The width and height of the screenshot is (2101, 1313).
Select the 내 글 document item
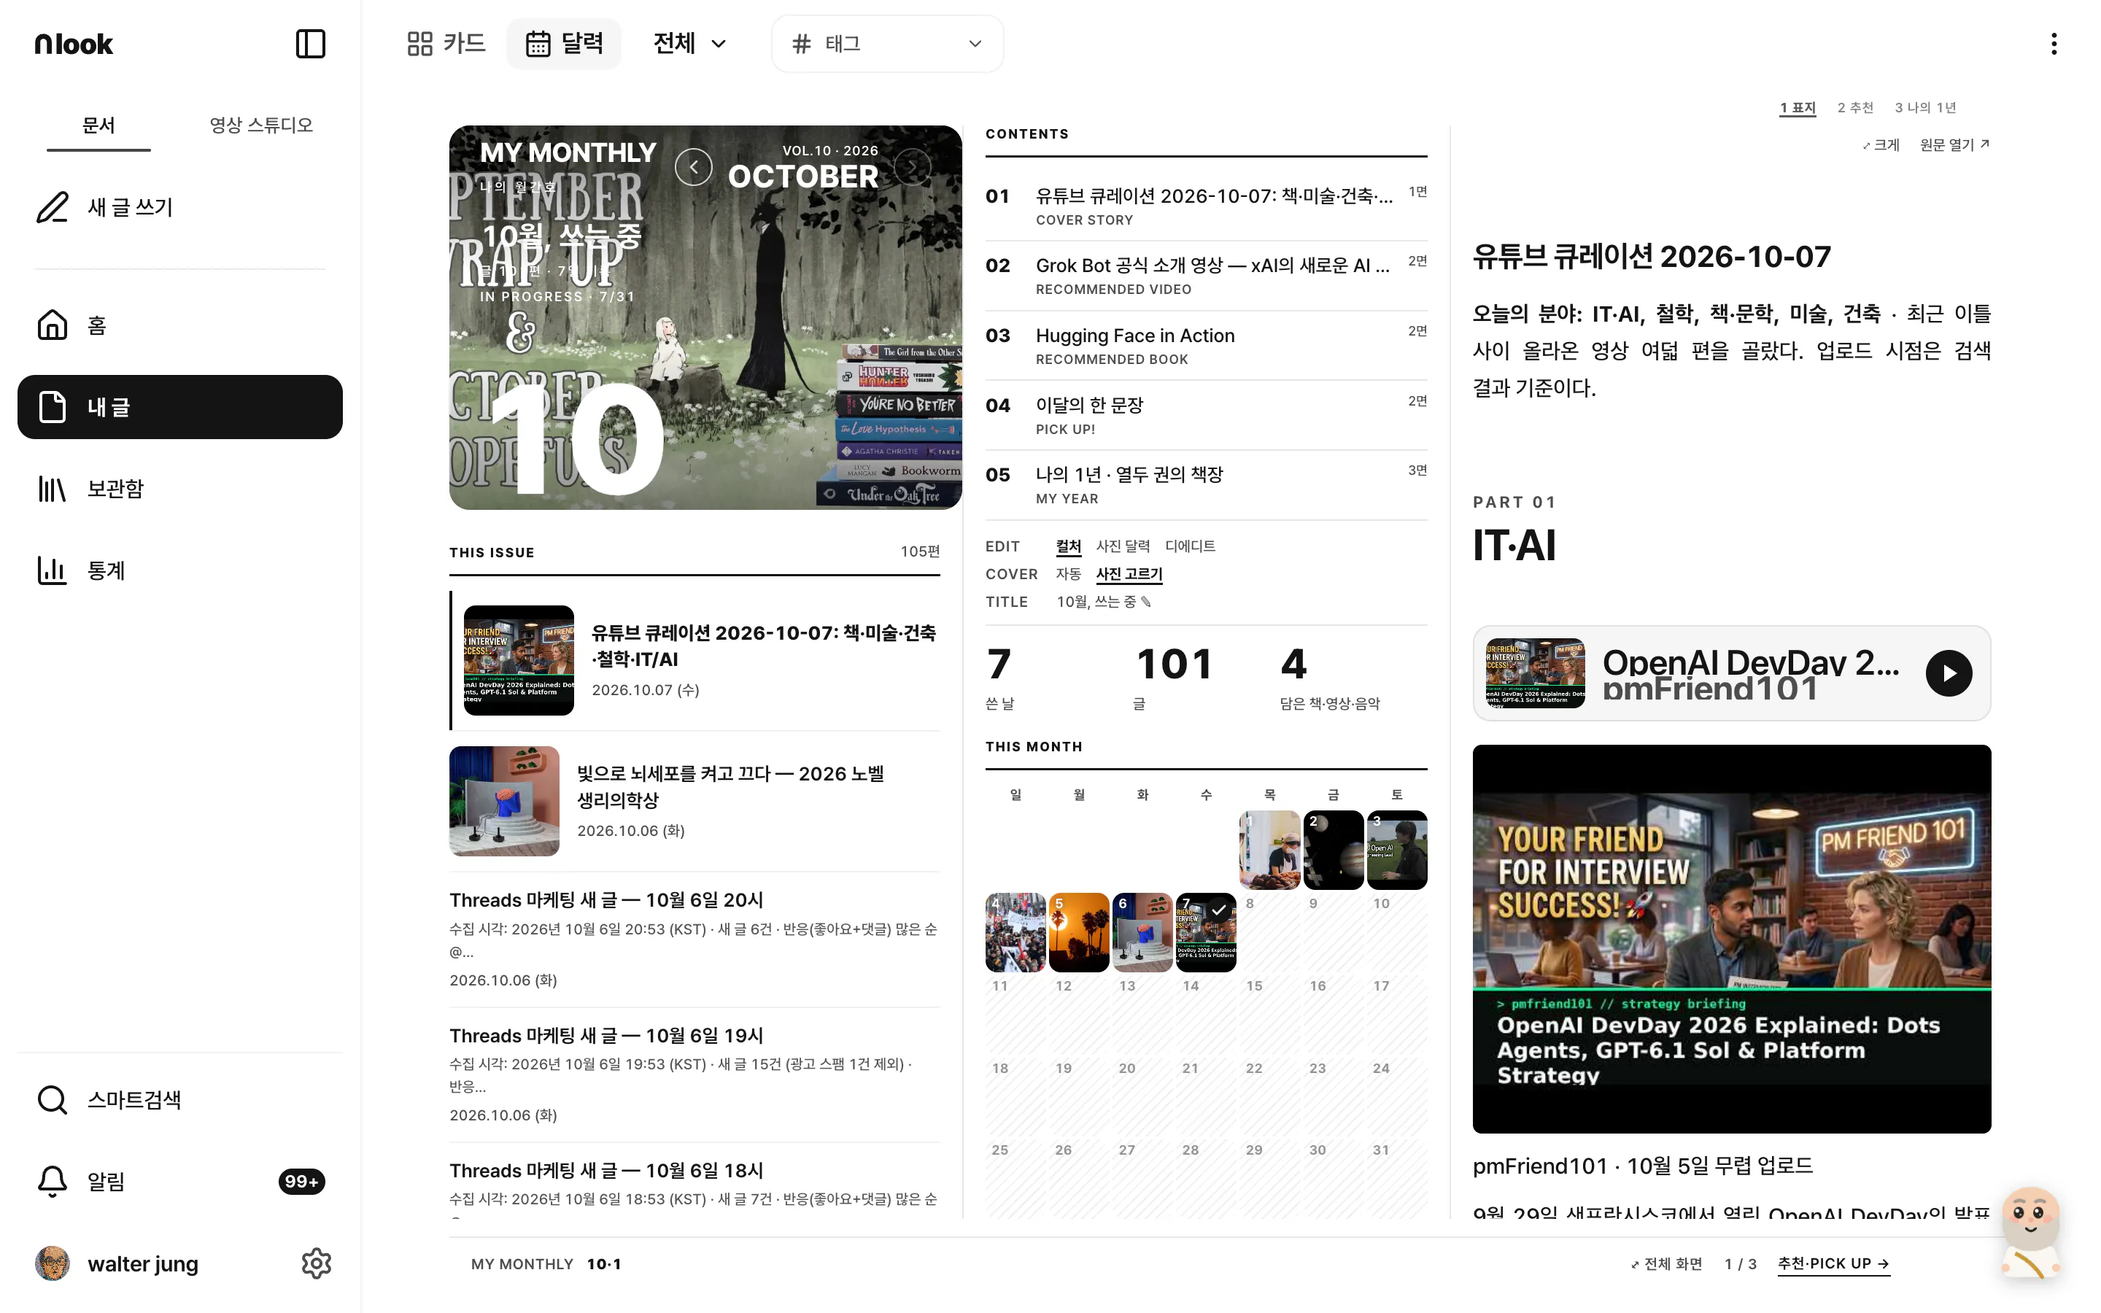179,407
